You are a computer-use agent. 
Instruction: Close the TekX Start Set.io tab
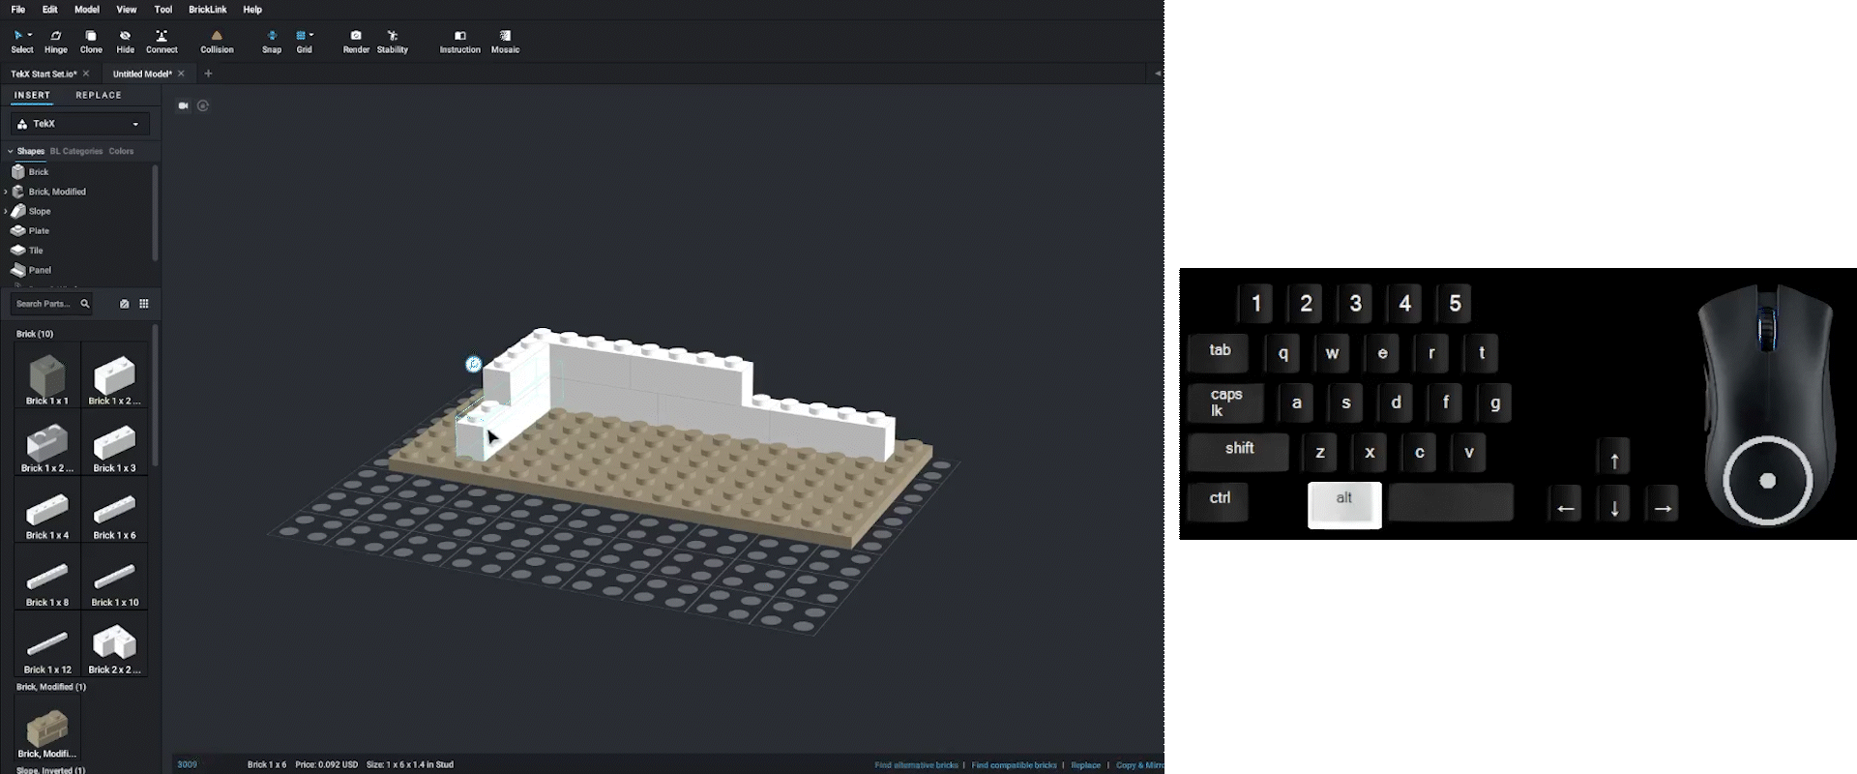tap(86, 74)
